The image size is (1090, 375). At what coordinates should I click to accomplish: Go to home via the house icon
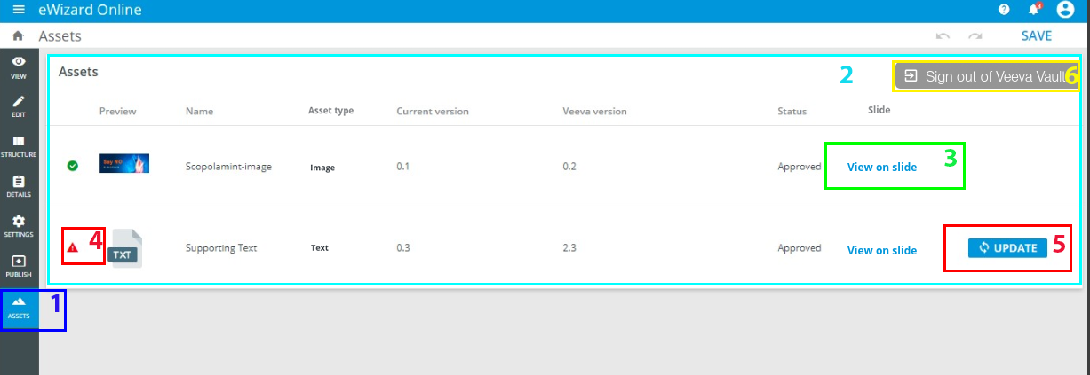tap(18, 36)
